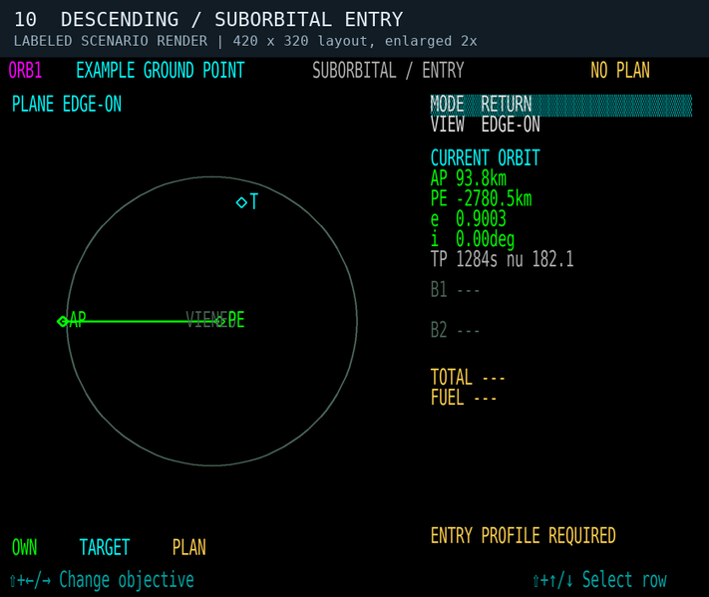The image size is (709, 597).
Task: Click the AP 93.8km value
Action: [x=469, y=178]
